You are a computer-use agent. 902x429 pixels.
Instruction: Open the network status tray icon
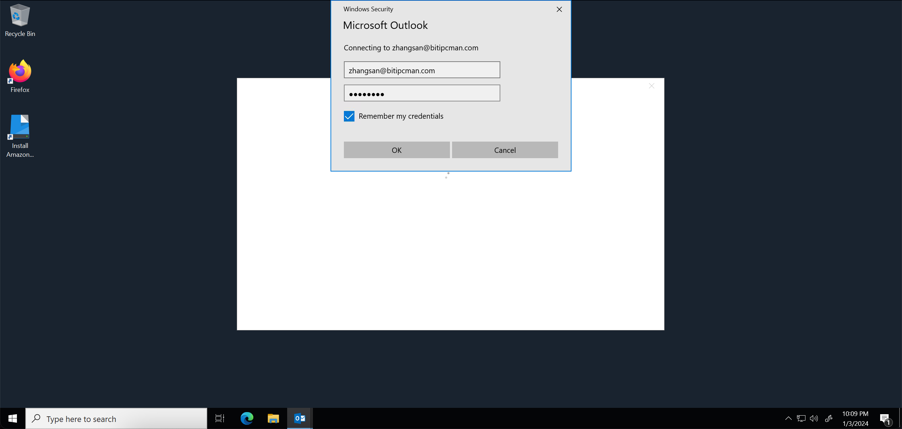(x=801, y=418)
